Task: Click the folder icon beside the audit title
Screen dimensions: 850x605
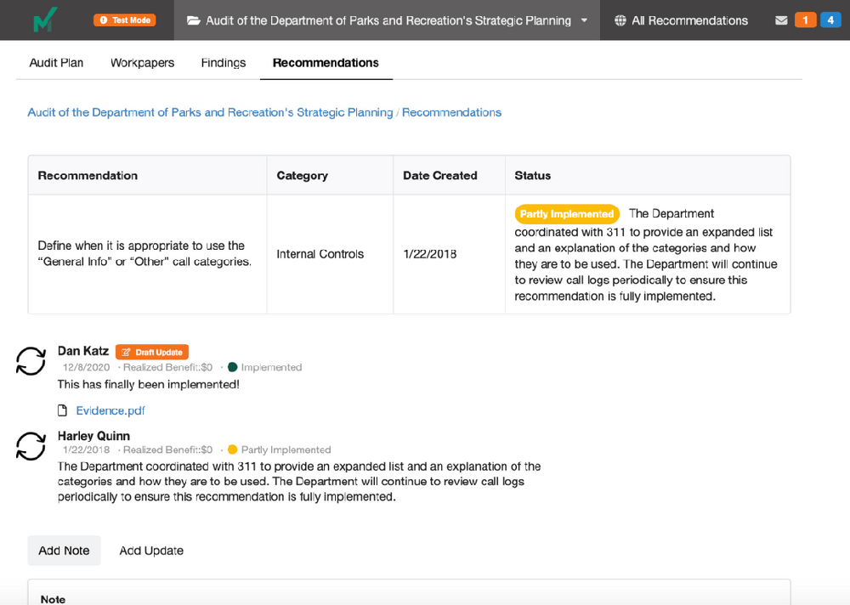Action: [194, 20]
